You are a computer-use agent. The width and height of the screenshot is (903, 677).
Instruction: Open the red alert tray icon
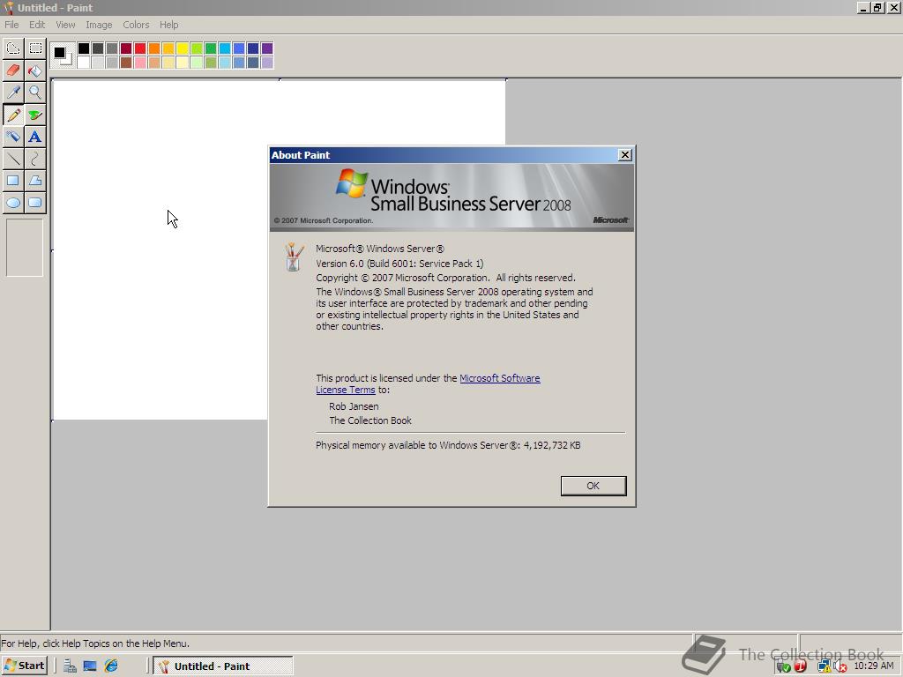(x=800, y=666)
